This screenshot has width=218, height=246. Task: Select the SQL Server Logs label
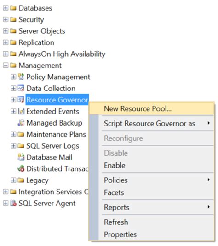tap(53, 146)
